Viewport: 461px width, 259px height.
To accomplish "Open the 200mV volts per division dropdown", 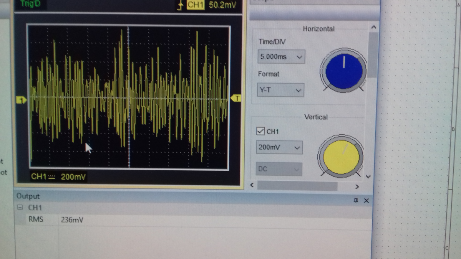I will [279, 147].
